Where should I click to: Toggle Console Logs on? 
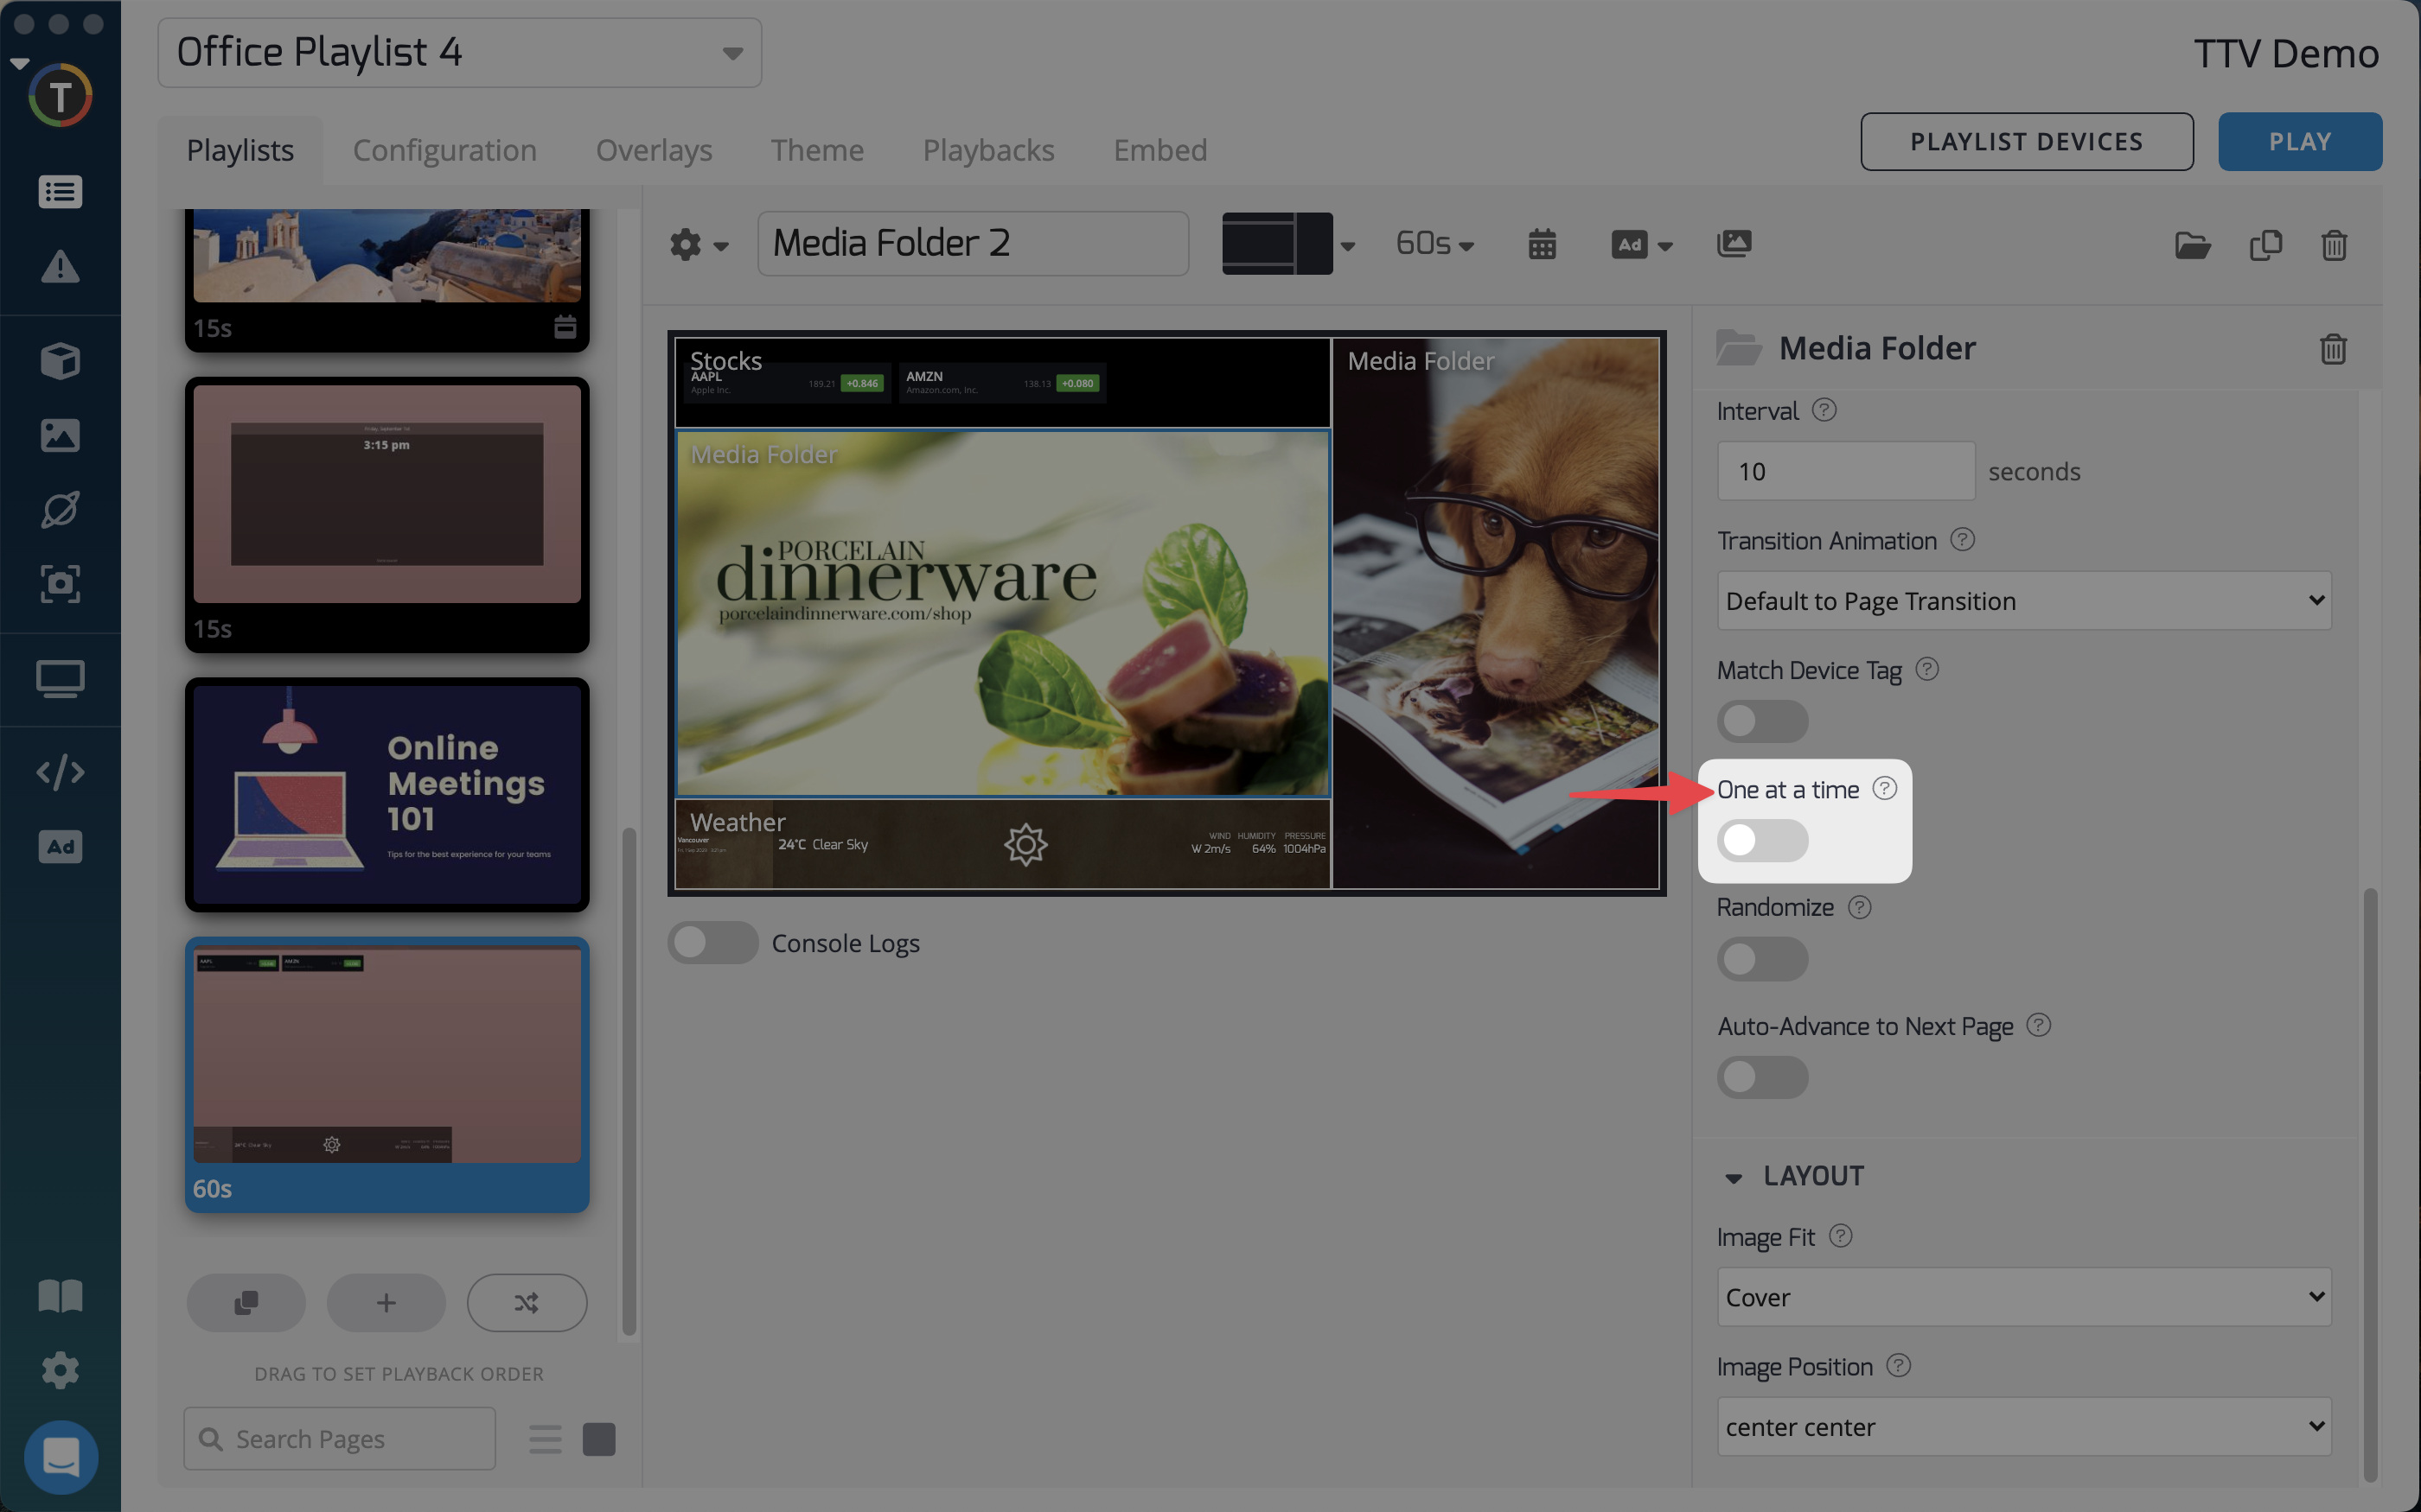(x=712, y=942)
